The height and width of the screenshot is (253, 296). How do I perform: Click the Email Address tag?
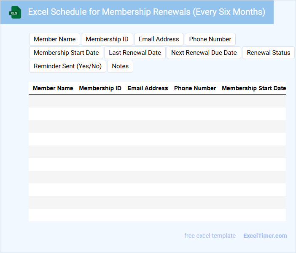tap(159, 39)
